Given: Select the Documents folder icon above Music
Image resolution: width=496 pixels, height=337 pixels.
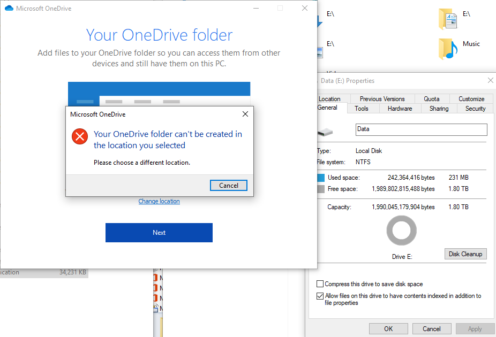Looking at the screenshot, I should point(448,19).
